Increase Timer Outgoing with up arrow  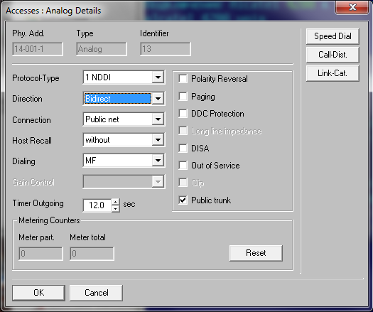point(115,202)
